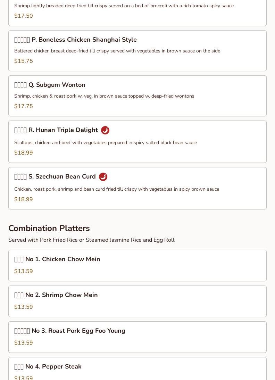The image size is (275, 380).
Task: Click the $15.75 price for Boneless Chicken
Action: coord(24,61)
